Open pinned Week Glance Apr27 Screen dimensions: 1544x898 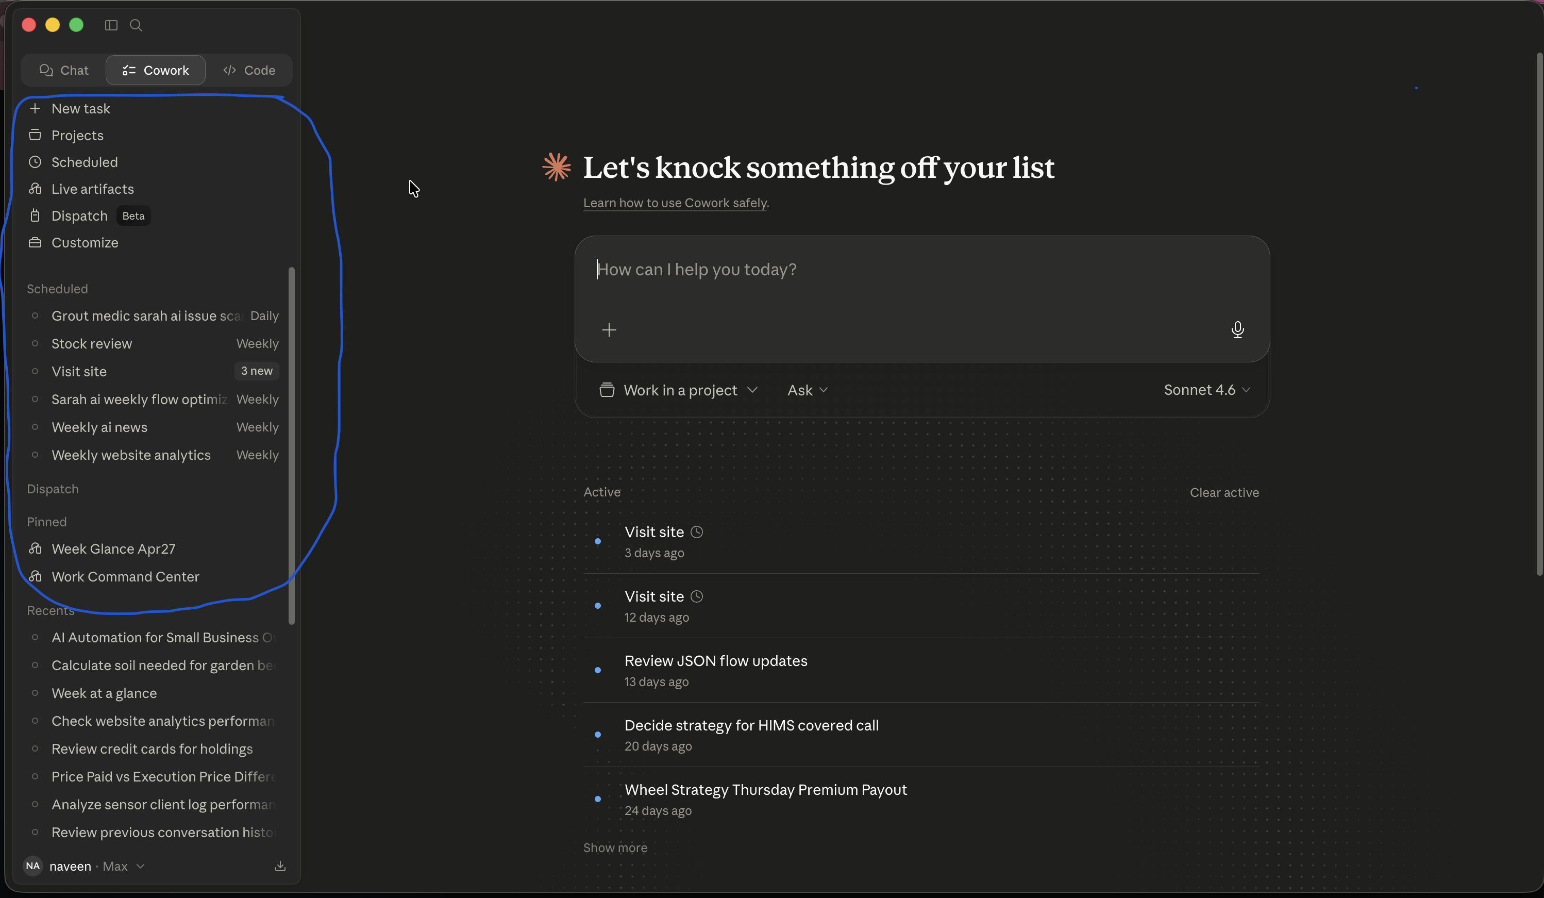153,548
